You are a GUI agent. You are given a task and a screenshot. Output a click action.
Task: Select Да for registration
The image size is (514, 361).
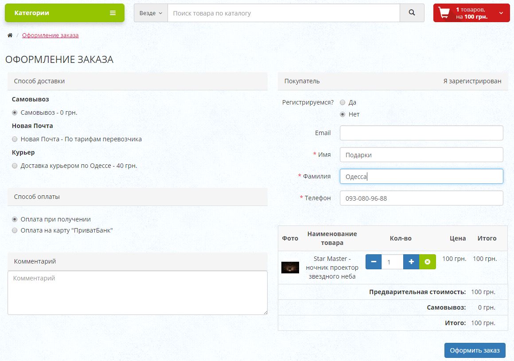[343, 102]
